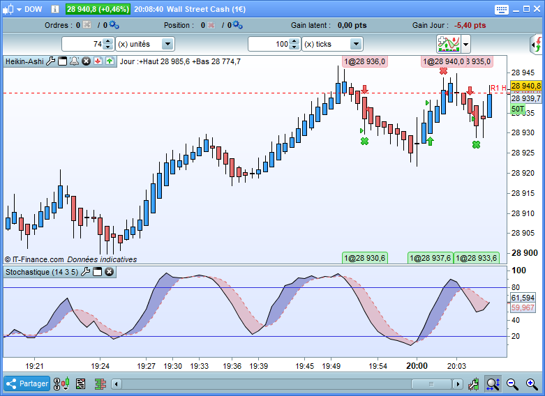Screen dimensions: 545x396
Task: Open order settings gears beside Ordres
Action: 114,24
